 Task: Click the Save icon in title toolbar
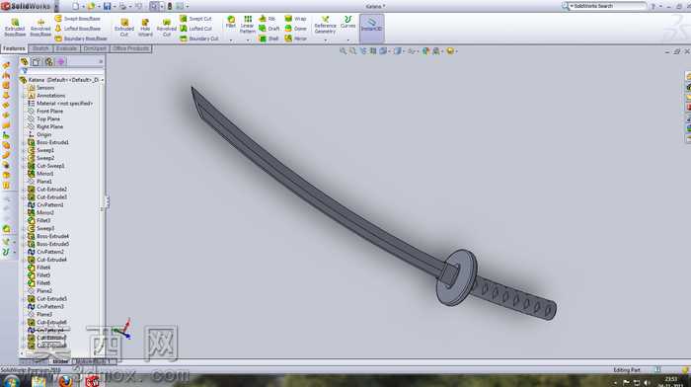click(x=107, y=6)
